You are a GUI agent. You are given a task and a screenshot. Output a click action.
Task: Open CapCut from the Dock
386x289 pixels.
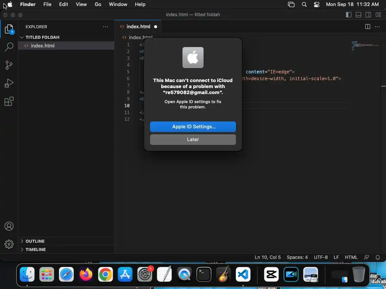click(271, 274)
